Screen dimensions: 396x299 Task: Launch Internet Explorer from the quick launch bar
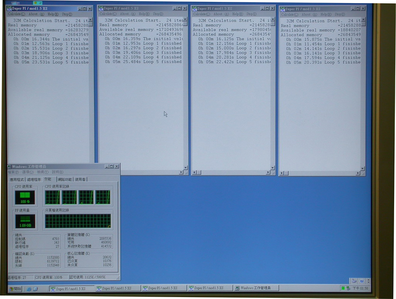pos(29,289)
